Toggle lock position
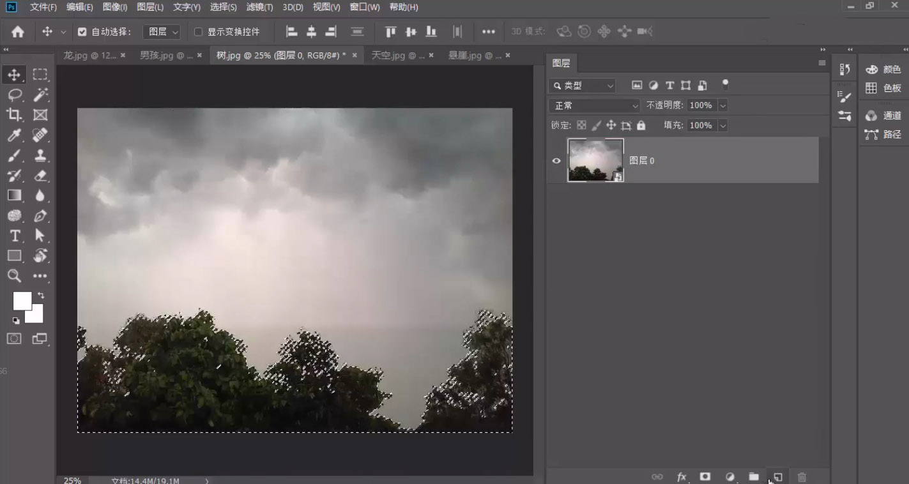909x484 pixels. [611, 125]
